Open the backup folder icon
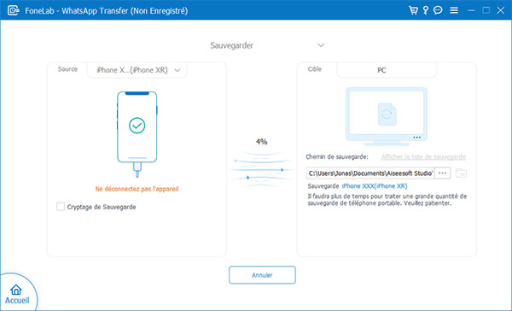Screen dimensions: 512x311 (461, 173)
